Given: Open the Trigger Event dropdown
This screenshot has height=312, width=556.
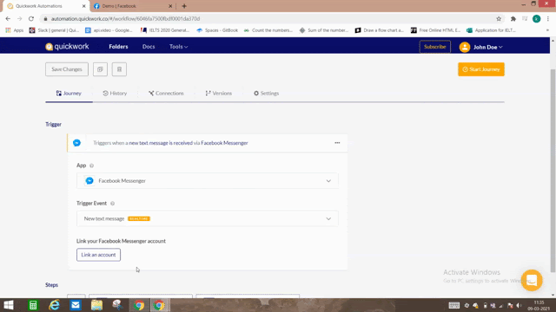Looking at the screenshot, I should point(208,218).
